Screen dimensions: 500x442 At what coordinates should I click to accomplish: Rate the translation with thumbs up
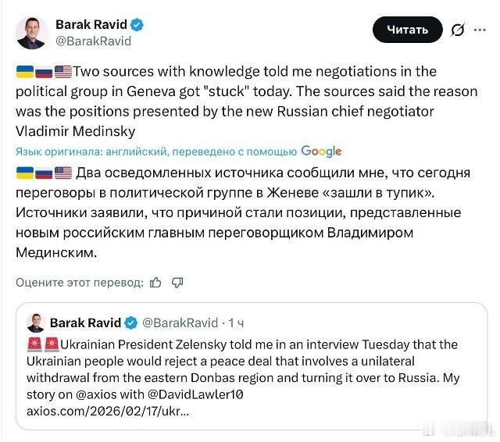(155, 282)
